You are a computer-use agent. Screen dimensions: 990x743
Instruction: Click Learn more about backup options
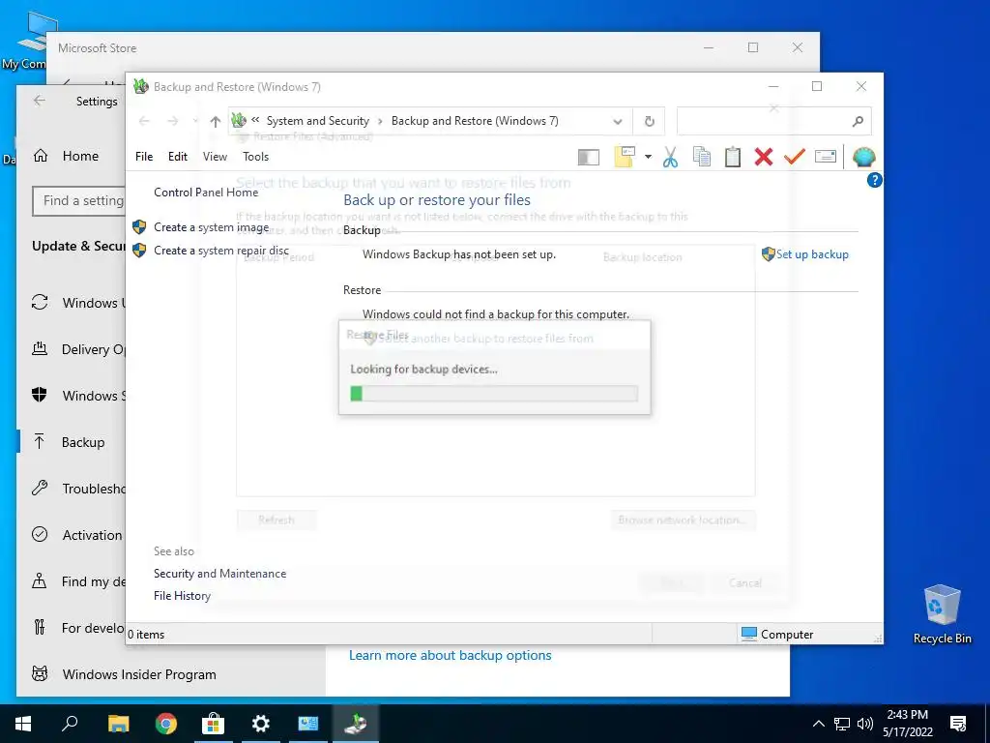[x=451, y=656]
